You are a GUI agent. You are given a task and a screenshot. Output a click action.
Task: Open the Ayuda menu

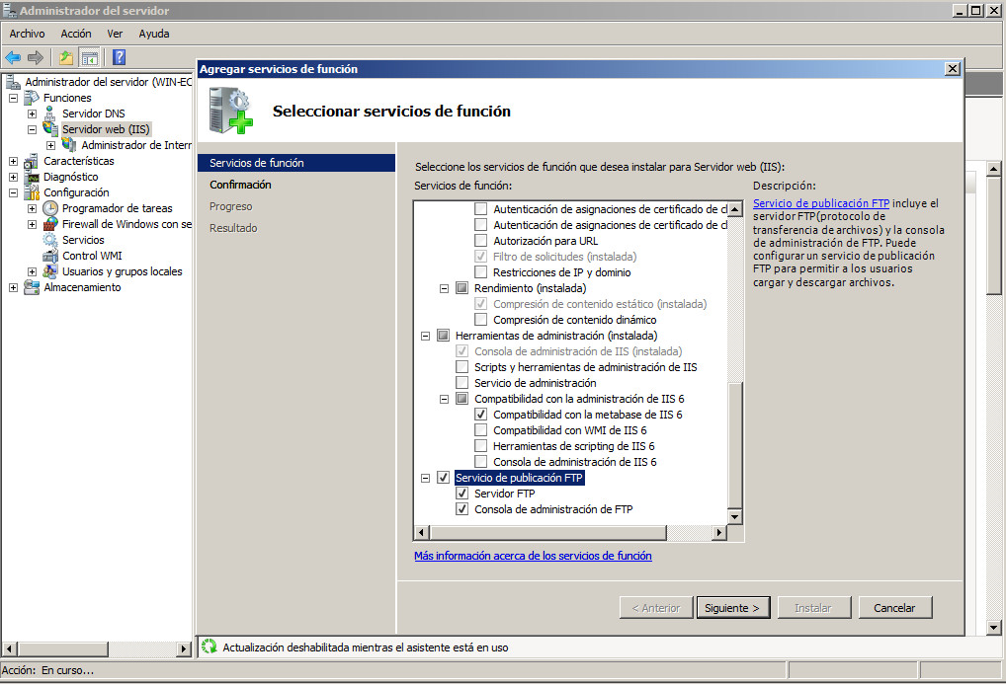point(154,34)
